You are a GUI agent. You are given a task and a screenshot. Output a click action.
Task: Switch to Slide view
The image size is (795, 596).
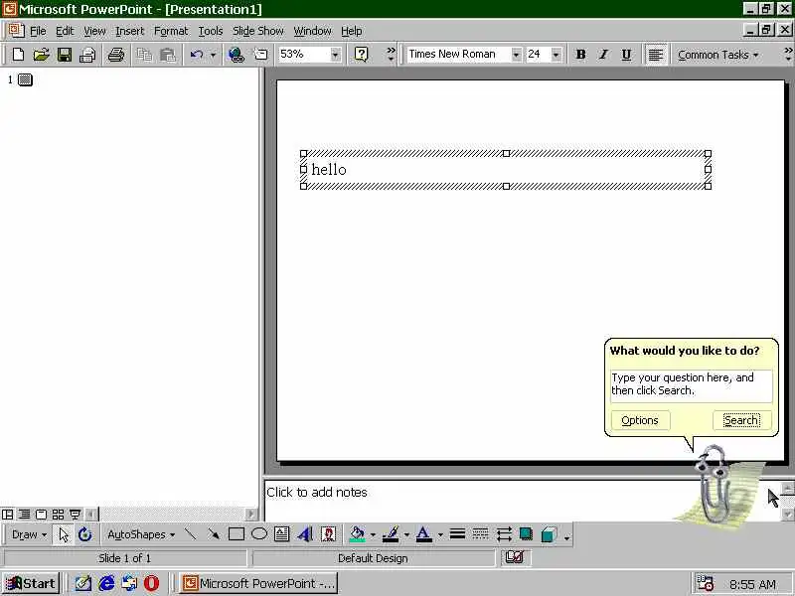(x=41, y=515)
